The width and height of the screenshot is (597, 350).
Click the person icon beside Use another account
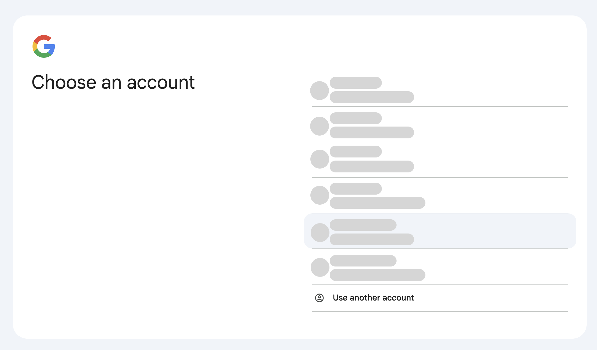tap(319, 298)
